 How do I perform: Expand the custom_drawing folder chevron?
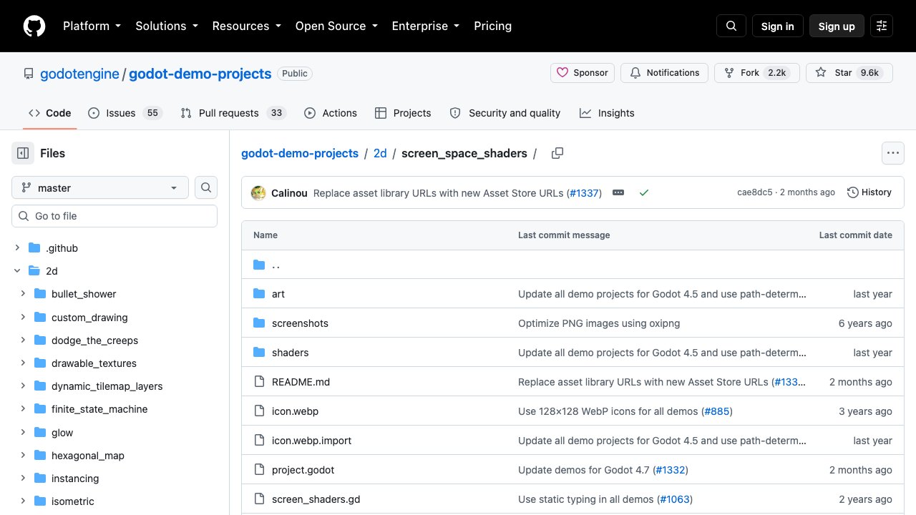23,317
